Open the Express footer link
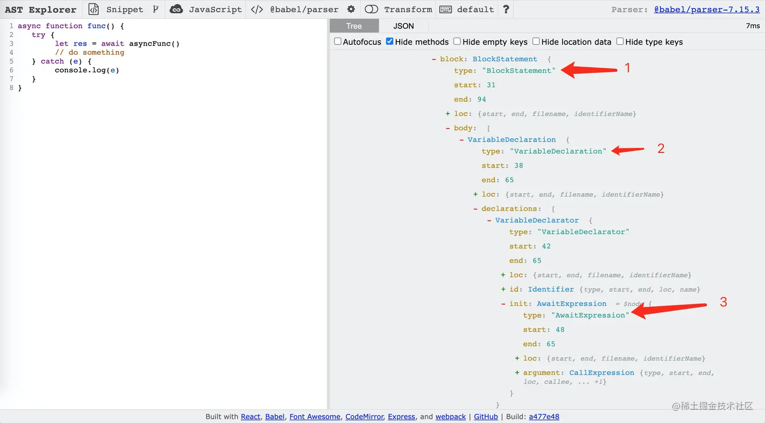 [402, 416]
